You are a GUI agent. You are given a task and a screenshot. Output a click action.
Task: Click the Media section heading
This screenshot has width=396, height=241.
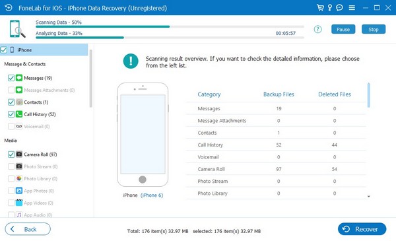click(11, 141)
